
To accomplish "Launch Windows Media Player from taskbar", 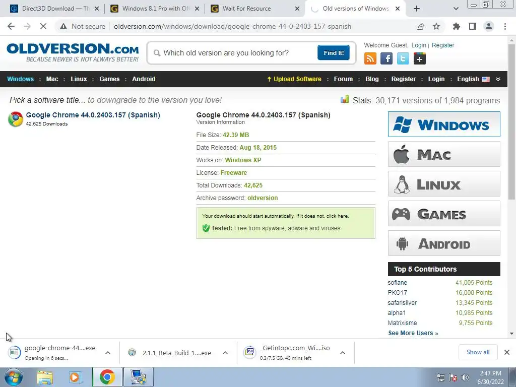I will coord(76,377).
